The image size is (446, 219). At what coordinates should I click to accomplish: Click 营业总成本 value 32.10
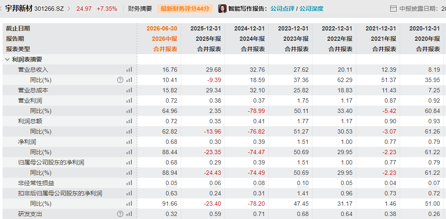click(x=258, y=90)
